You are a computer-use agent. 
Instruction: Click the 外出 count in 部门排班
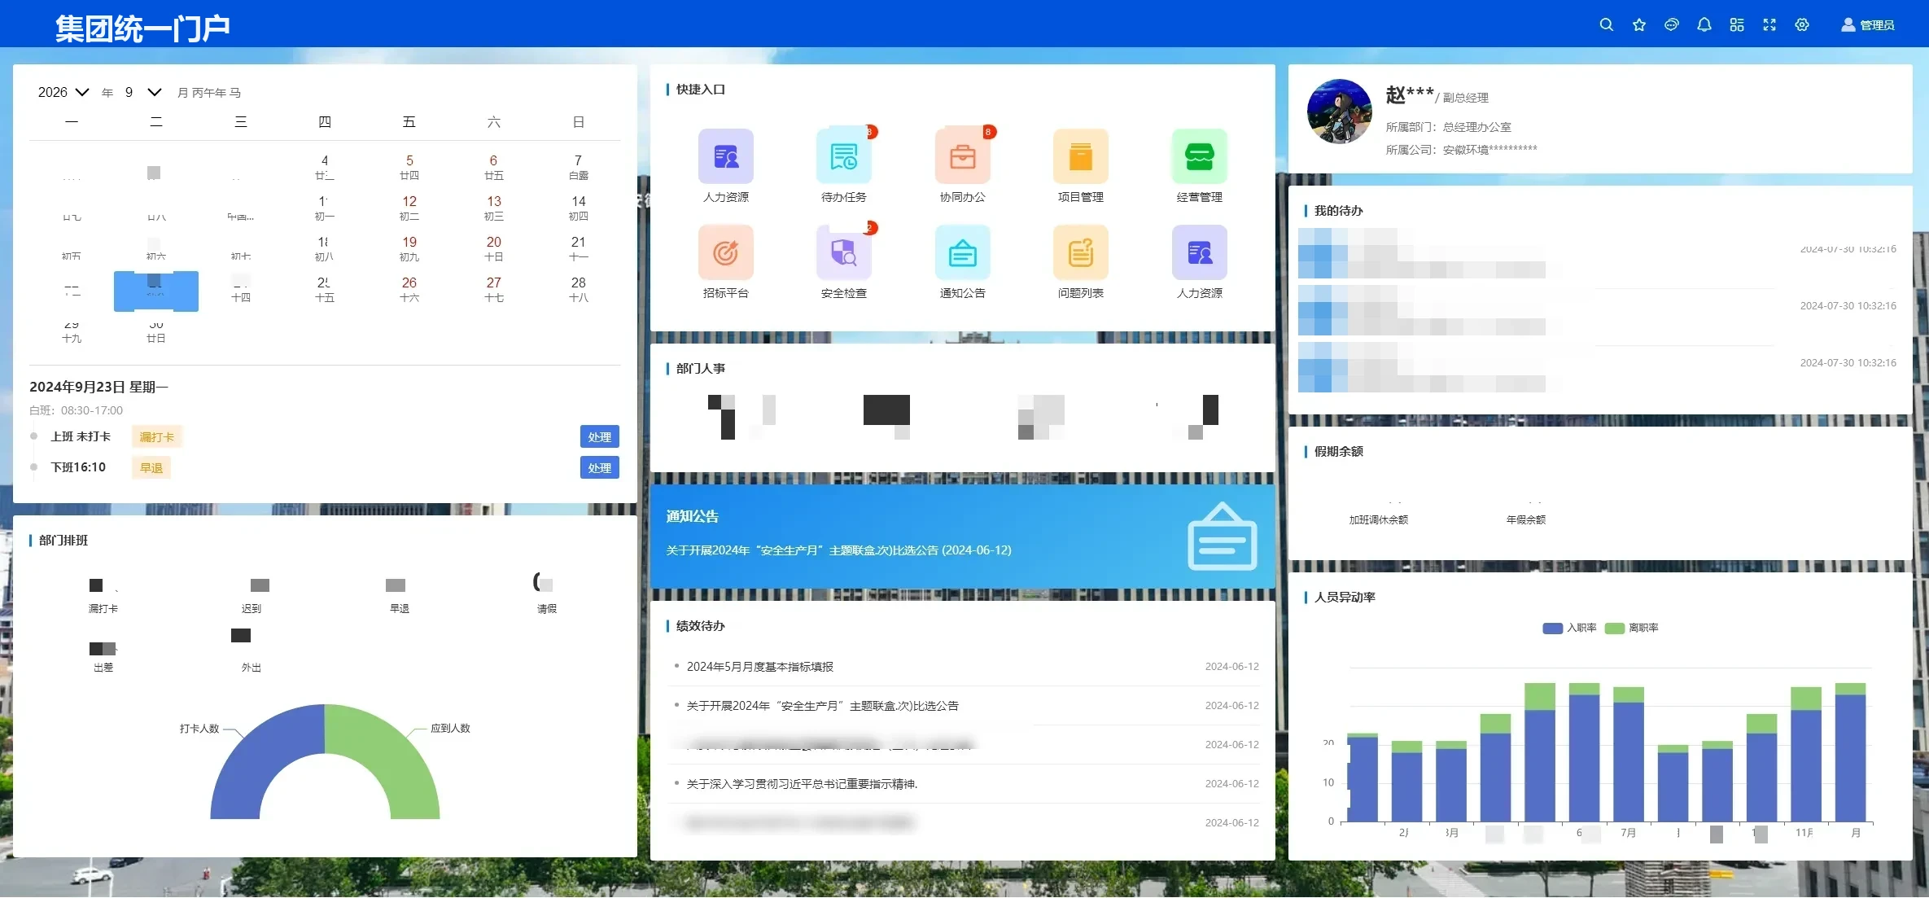tap(241, 635)
